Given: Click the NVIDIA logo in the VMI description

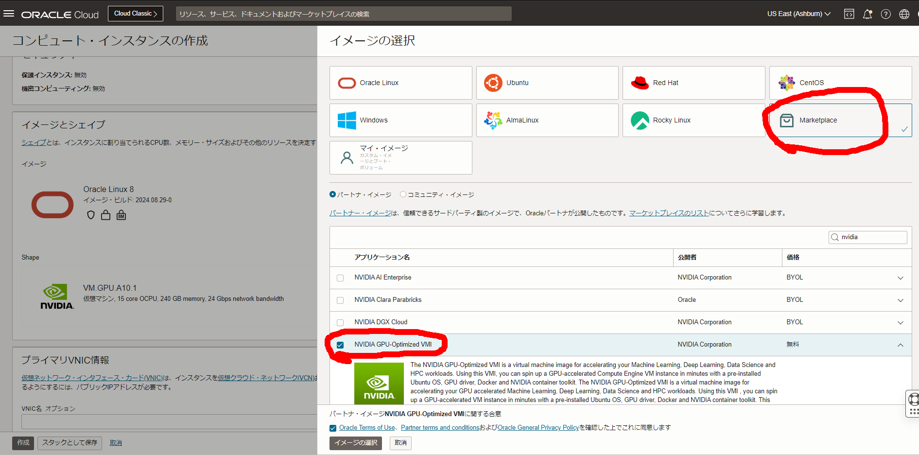Looking at the screenshot, I should (379, 384).
